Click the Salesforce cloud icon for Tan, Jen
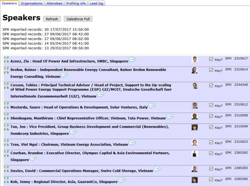250x186 pixels. 73,132
